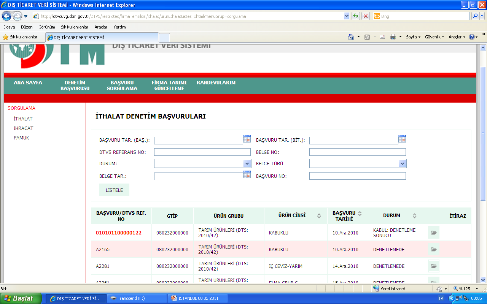Screen dimensions: 487x304
Task: Expand search provider options arrow
Action: point(482,16)
